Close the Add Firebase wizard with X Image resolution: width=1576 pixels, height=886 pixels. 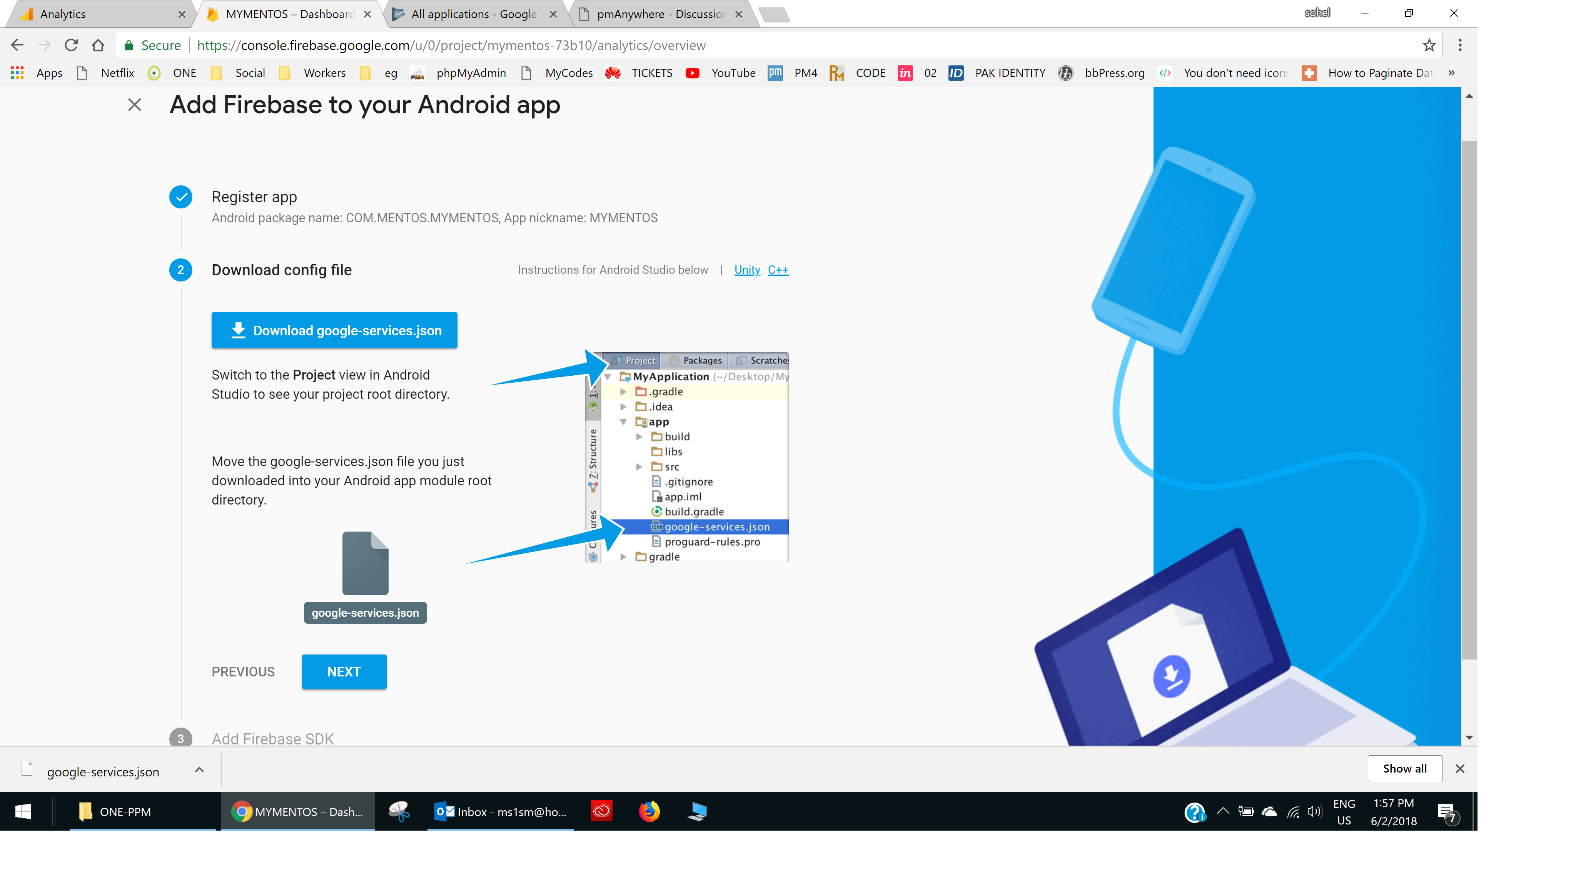click(135, 105)
